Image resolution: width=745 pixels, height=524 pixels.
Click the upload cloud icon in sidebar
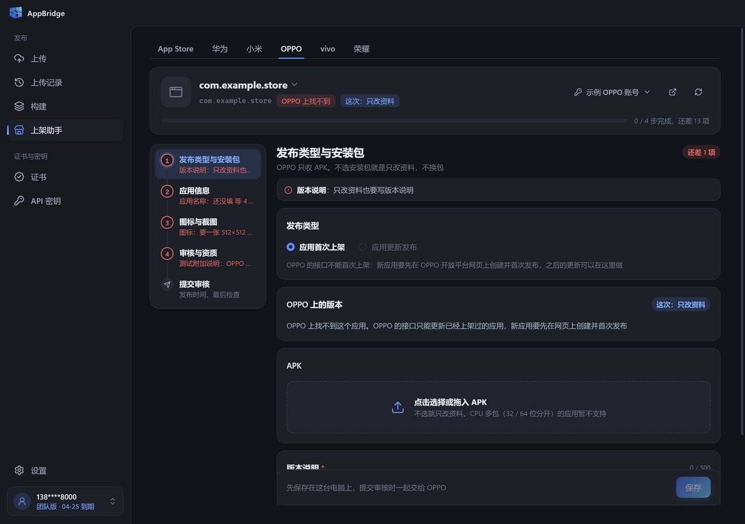19,59
